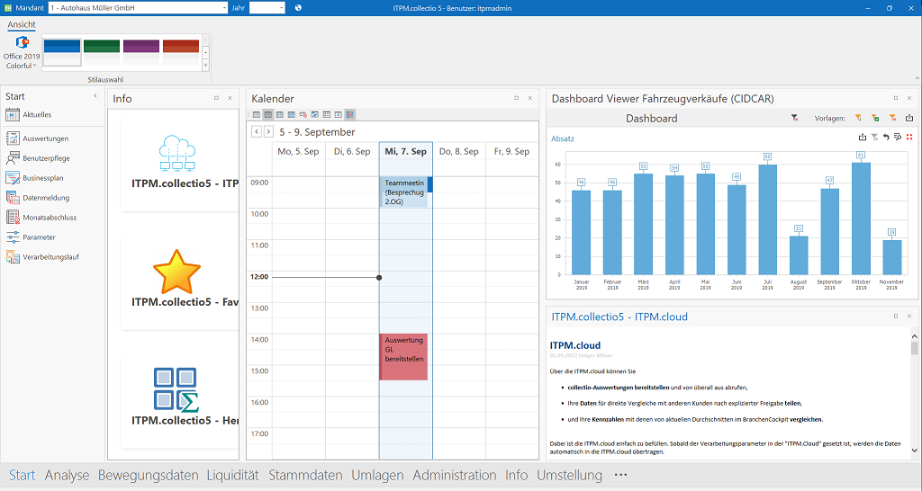This screenshot has height=491, width=922.
Task: Choose the blue style swatch
Action: pyautogui.click(x=62, y=51)
